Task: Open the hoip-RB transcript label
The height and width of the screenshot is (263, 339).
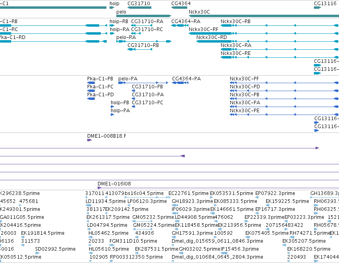Action: pos(119,21)
